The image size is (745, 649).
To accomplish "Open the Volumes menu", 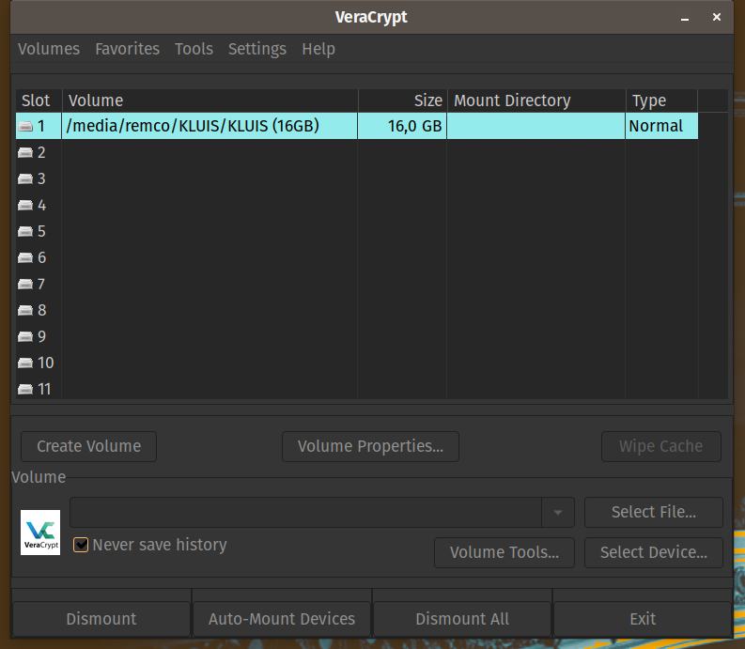I will click(x=49, y=49).
